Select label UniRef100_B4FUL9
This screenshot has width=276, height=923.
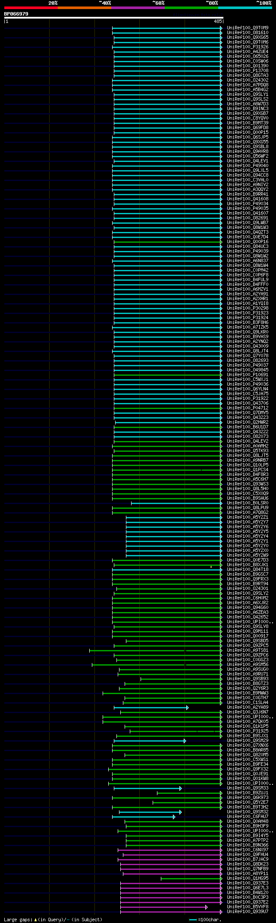click(x=248, y=279)
